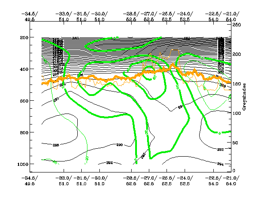The image size is (265, 198).
Task: Click the 250 value on Greyshades axis
Action: point(238,25)
